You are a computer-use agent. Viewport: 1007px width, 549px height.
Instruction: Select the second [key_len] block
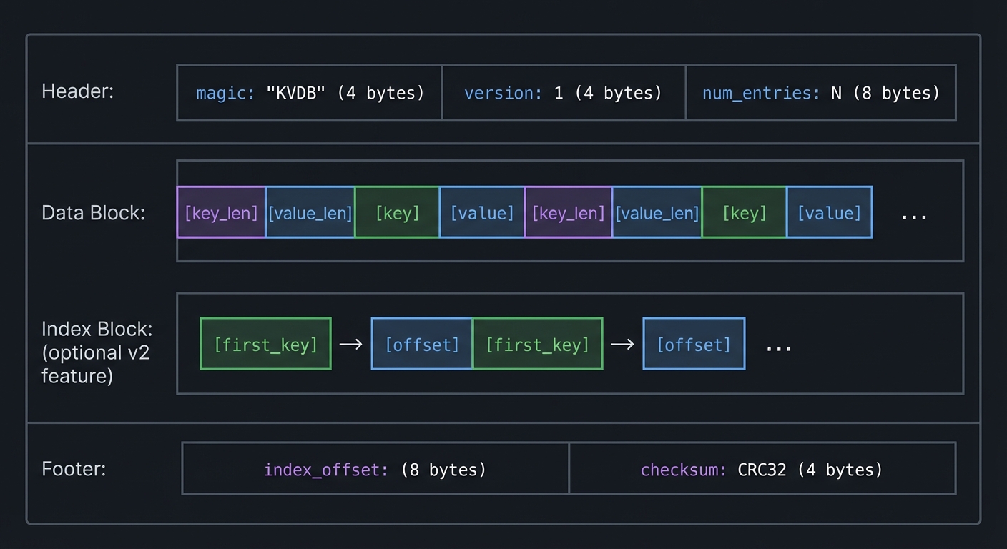click(568, 212)
